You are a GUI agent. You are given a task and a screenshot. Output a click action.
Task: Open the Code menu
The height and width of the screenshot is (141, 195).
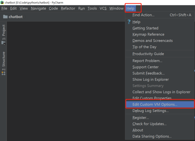click(x=53, y=8)
